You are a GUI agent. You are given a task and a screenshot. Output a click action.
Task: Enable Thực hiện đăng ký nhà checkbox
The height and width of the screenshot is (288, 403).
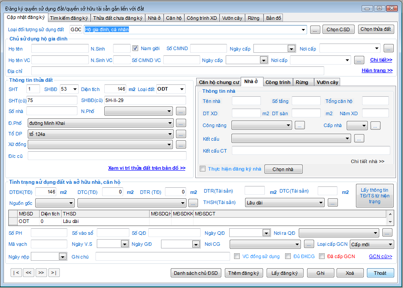[x=203, y=169]
